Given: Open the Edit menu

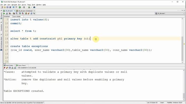Looking at the screenshot, I should click(x=5, y=5).
